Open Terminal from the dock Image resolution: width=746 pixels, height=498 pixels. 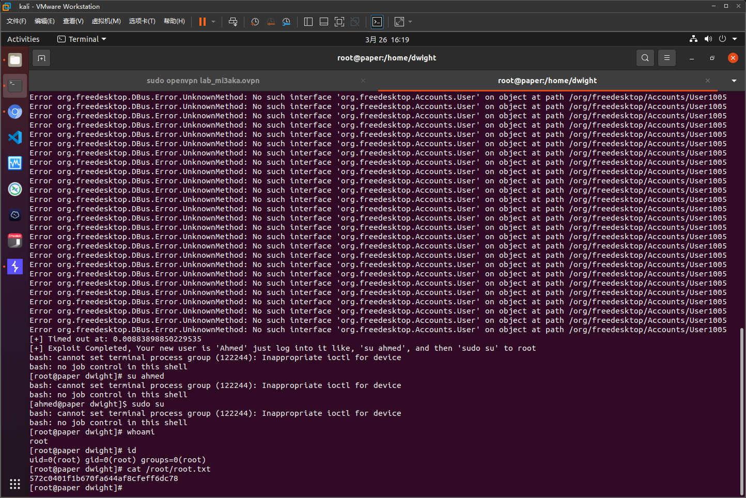(15, 86)
